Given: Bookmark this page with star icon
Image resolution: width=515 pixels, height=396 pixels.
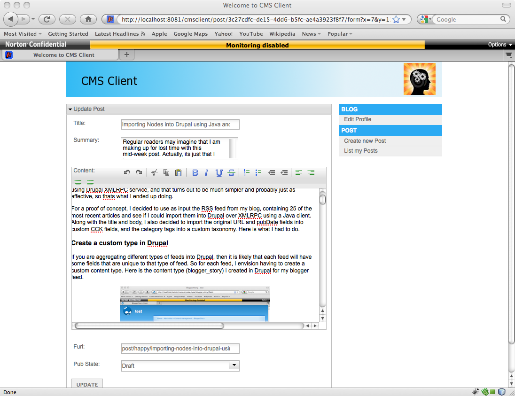Looking at the screenshot, I should [x=396, y=19].
